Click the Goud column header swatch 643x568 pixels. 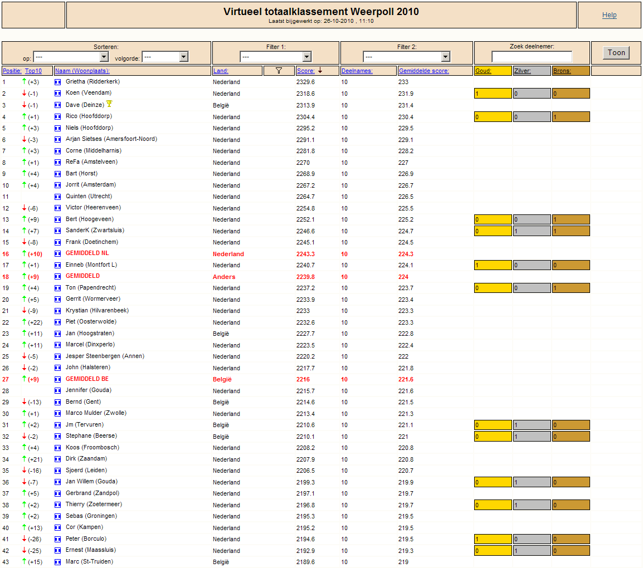point(493,71)
